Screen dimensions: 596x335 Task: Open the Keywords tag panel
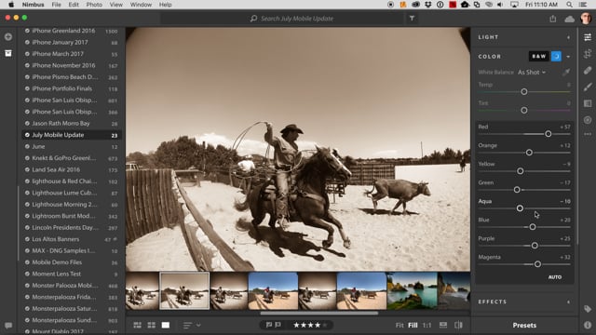588,309
